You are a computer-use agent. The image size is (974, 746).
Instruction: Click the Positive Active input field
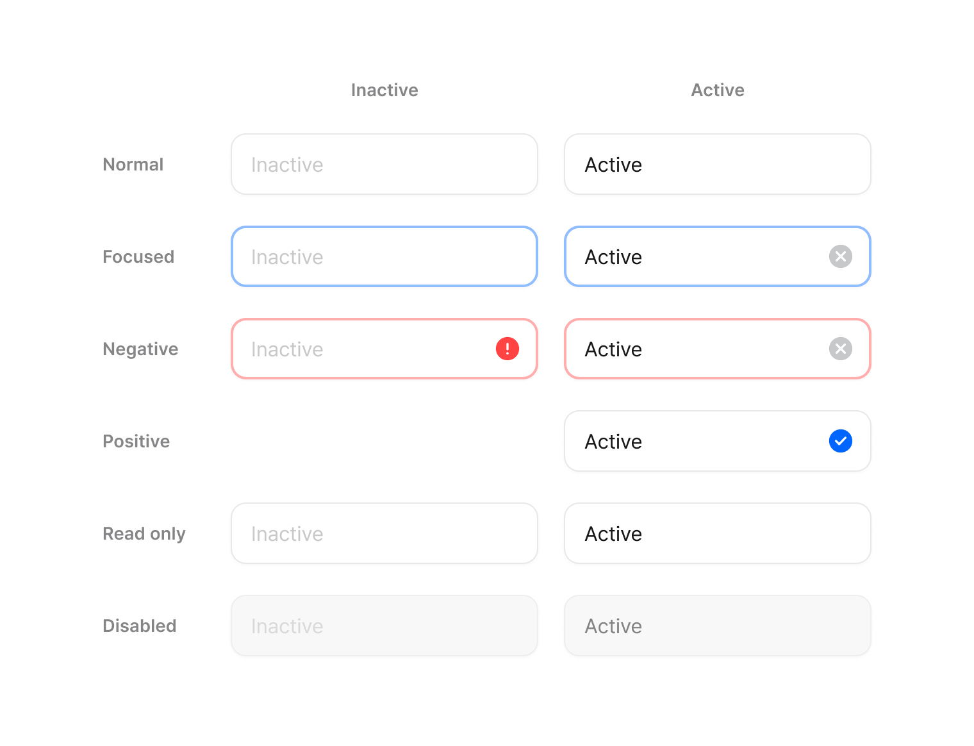pyautogui.click(x=692, y=441)
